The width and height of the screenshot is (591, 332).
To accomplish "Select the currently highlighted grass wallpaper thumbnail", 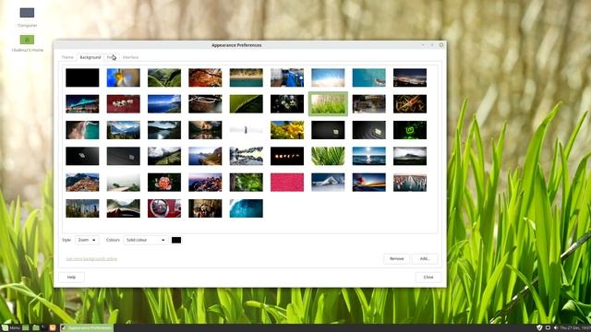I will tap(328, 103).
